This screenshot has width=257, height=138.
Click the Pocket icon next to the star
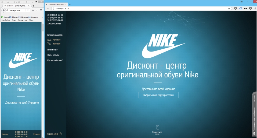(236, 9)
